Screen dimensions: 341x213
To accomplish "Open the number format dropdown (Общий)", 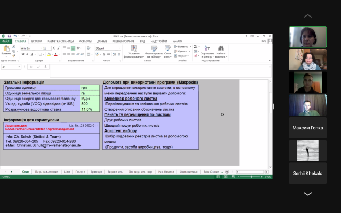I will (119, 48).
